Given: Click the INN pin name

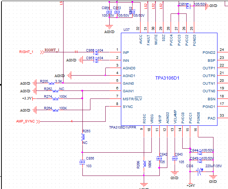Looking at the screenshot, I should pos(126,60).
